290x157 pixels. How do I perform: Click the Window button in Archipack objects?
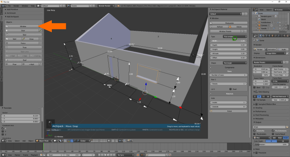pos(23,26)
